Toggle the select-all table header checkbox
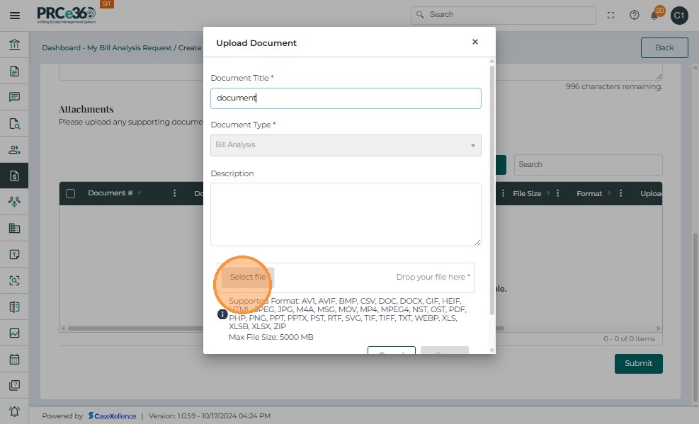The width and height of the screenshot is (699, 424). tap(70, 193)
